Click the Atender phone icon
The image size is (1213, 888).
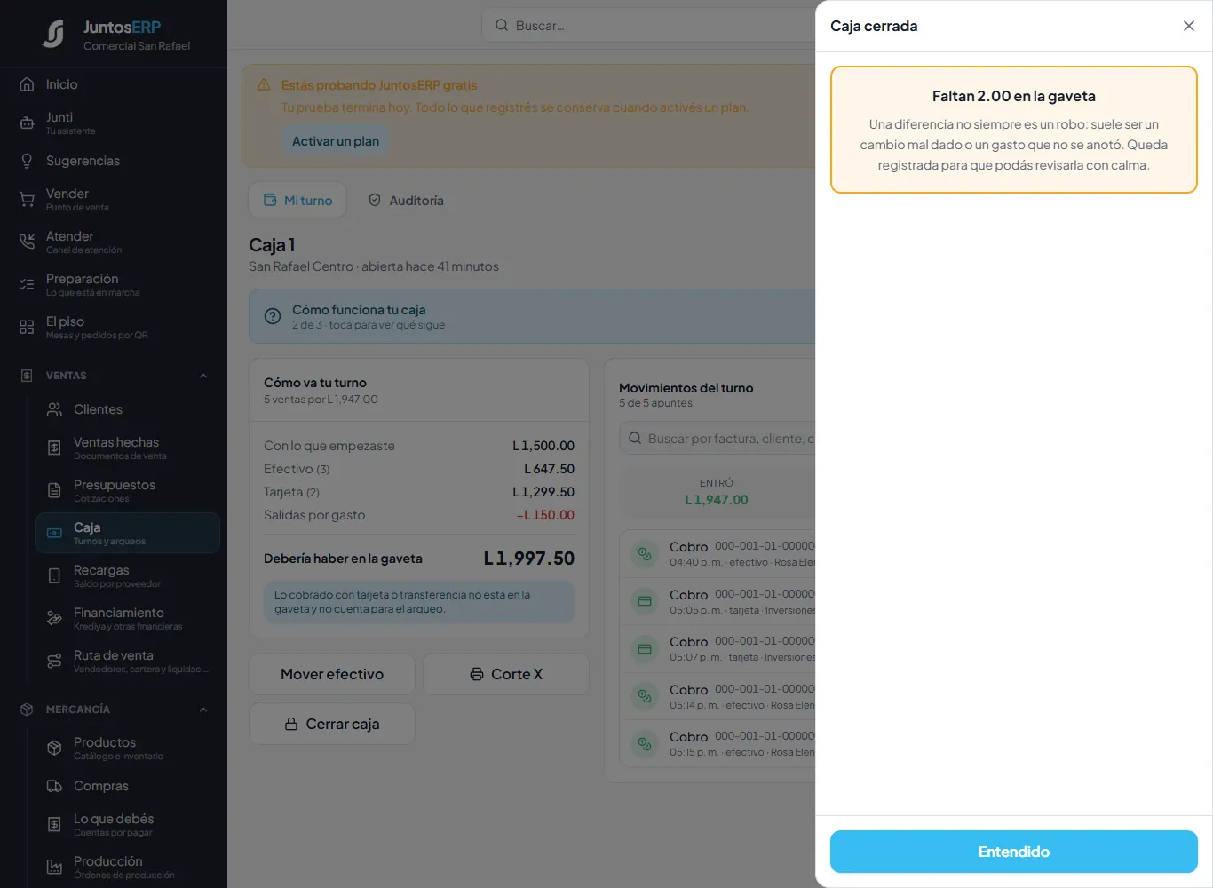(27, 242)
